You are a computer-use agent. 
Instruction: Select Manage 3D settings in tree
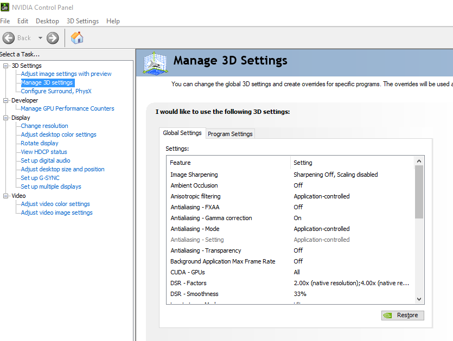[47, 82]
